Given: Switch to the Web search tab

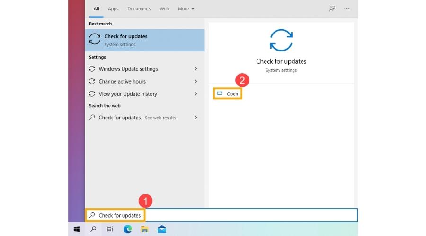Looking at the screenshot, I should (164, 8).
